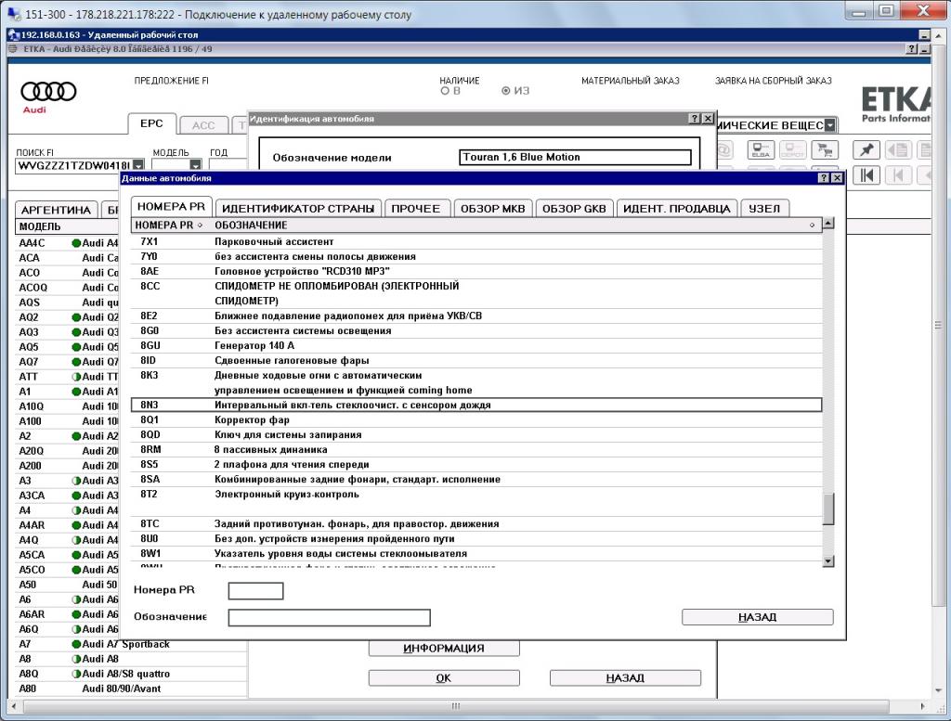The image size is (951, 721).
Task: Open the ОБЗОР GKB tab
Action: point(574,209)
